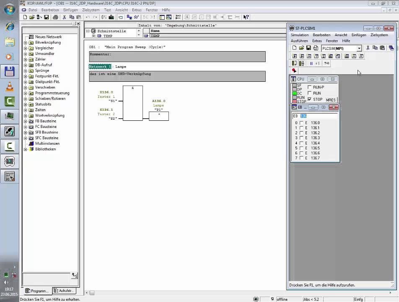399x302 pixels.
Task: Check input bit E 136.7
Action: point(301,158)
